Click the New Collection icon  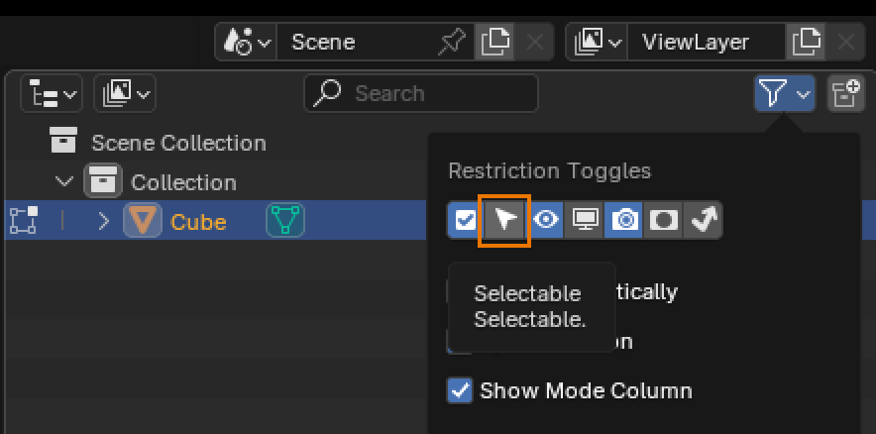tap(845, 94)
